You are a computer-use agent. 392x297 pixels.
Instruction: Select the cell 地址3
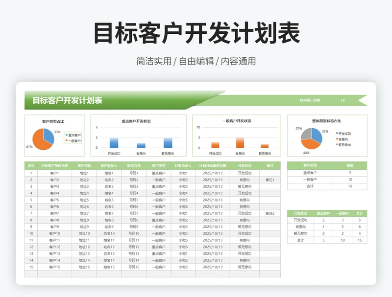(x=84, y=186)
